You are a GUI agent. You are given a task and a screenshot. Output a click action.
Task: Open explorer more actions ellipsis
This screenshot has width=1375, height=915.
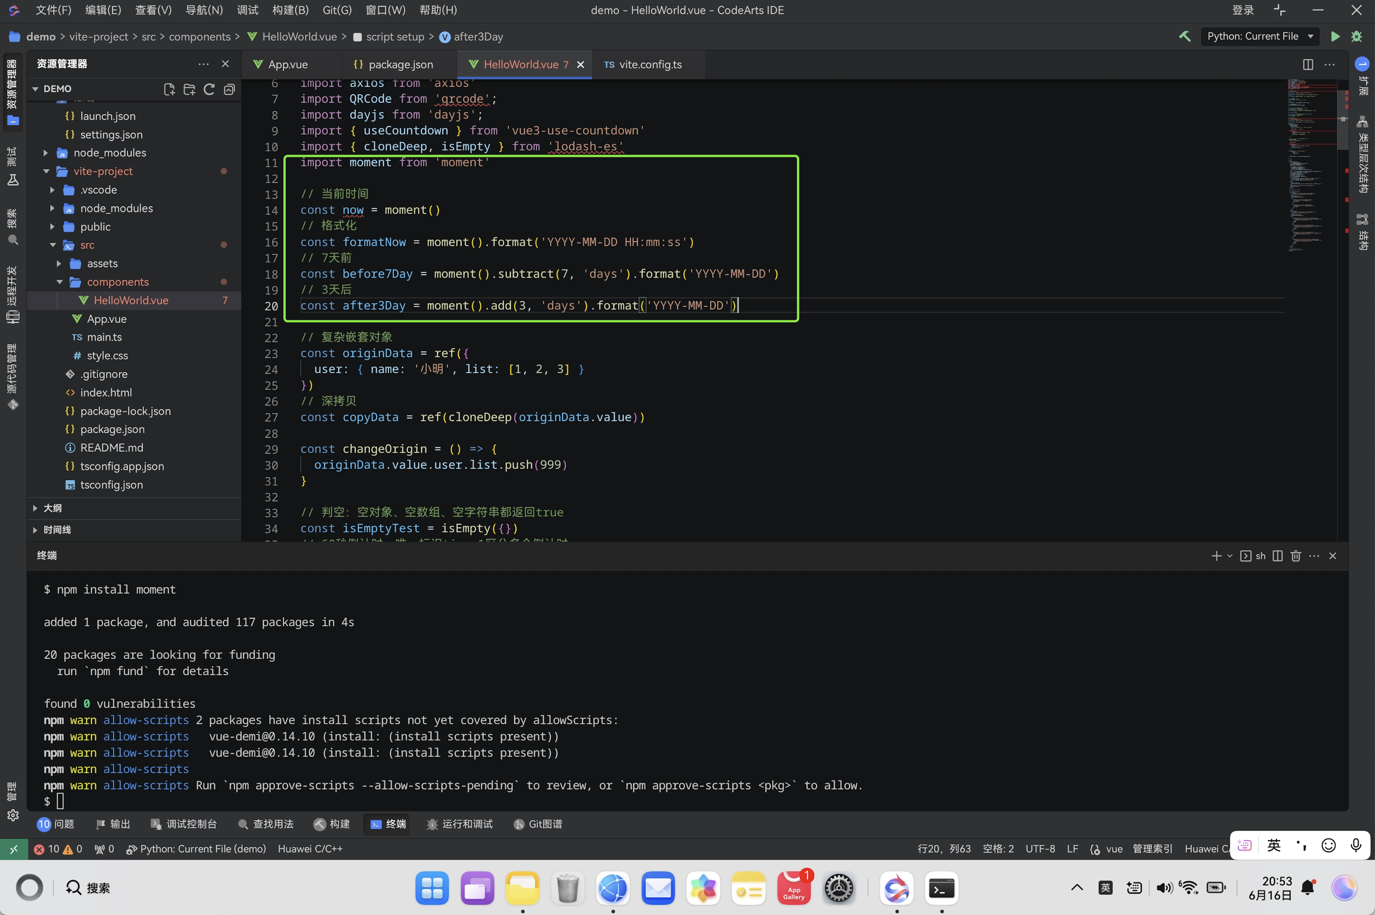pos(204,63)
